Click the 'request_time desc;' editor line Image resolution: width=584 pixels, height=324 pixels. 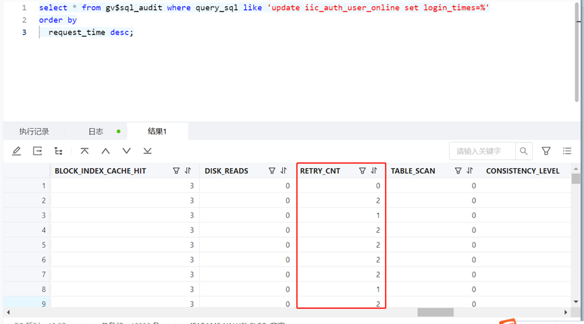[90, 32]
